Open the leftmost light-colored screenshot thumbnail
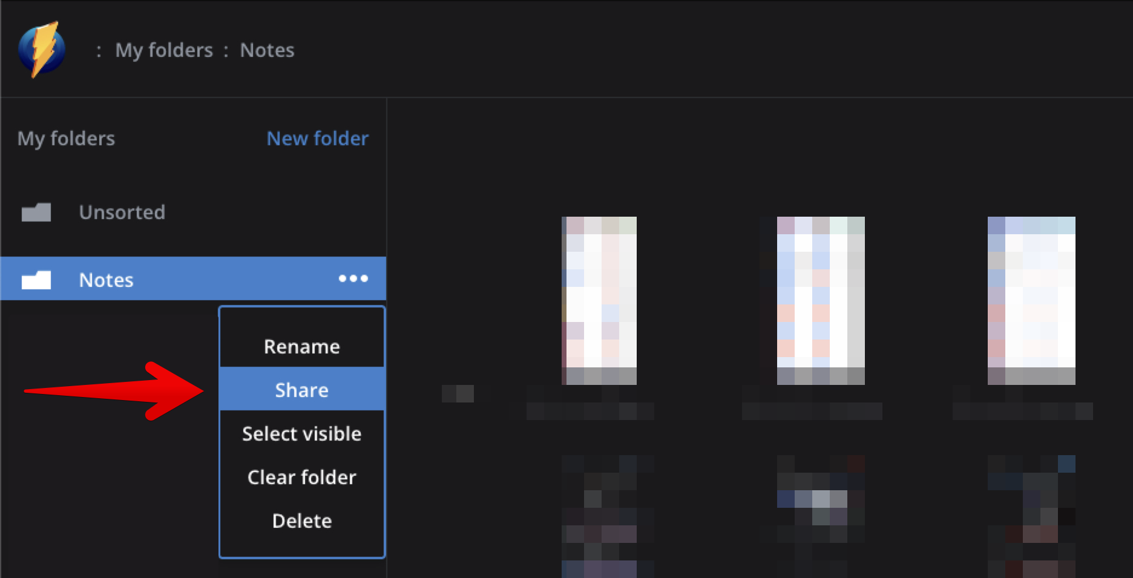1133x578 pixels. tap(599, 300)
